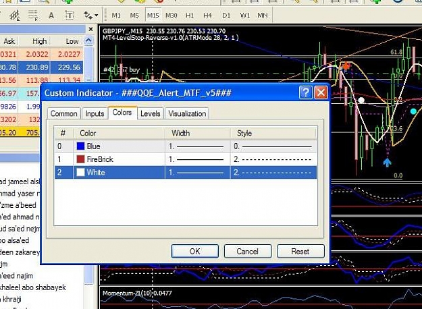The width and height of the screenshot is (422, 309).
Task: Open width selector for White row
Action: (x=197, y=173)
